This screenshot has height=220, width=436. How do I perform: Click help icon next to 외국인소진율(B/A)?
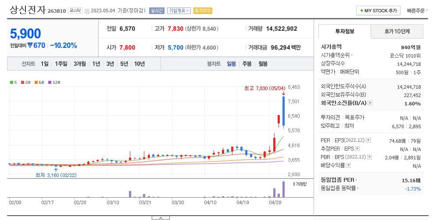[x=370, y=103]
